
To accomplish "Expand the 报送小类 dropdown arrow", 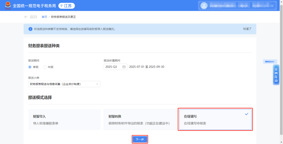I will point(97,84).
